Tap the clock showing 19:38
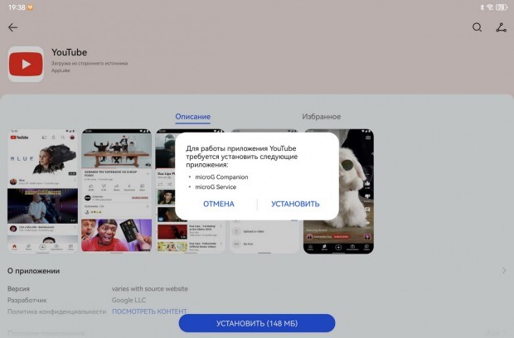 click(17, 7)
